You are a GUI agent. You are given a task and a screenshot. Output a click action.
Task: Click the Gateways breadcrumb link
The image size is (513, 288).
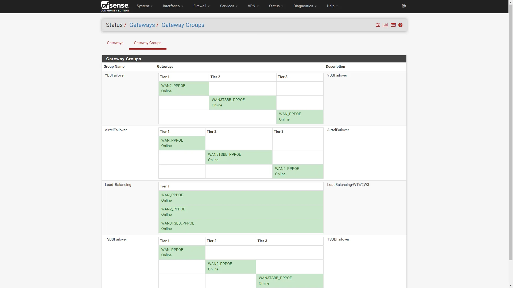142,25
